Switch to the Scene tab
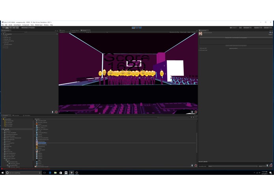 pyautogui.click(x=63, y=30)
